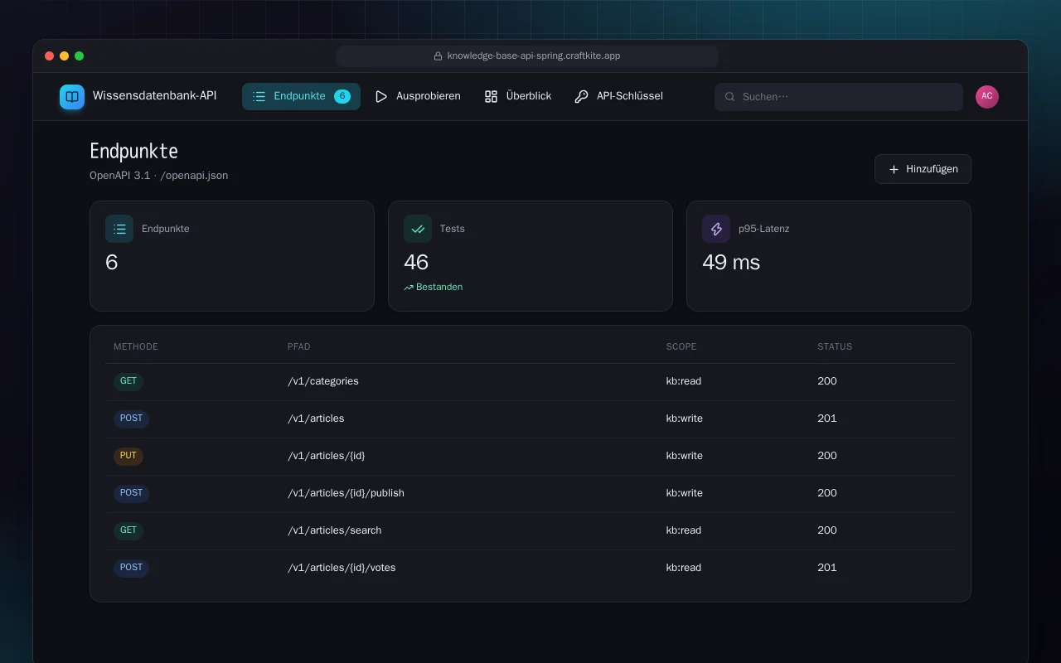The width and height of the screenshot is (1061, 663).
Task: Select the /v1/articles/{id}/publish path
Action: 346,493
